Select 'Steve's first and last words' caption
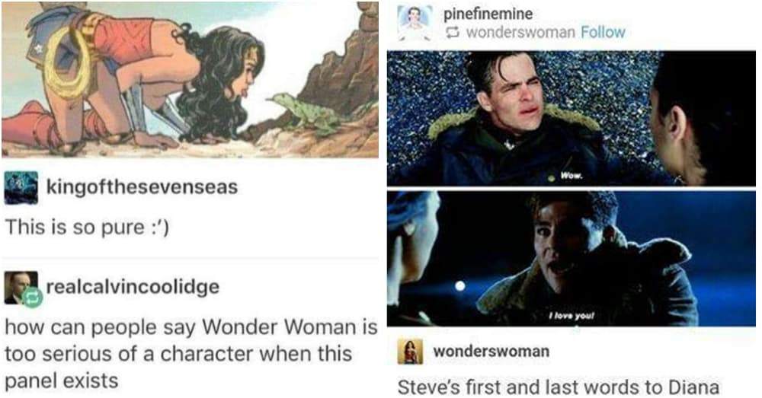Viewport: 762px width, 398px height. click(x=559, y=387)
